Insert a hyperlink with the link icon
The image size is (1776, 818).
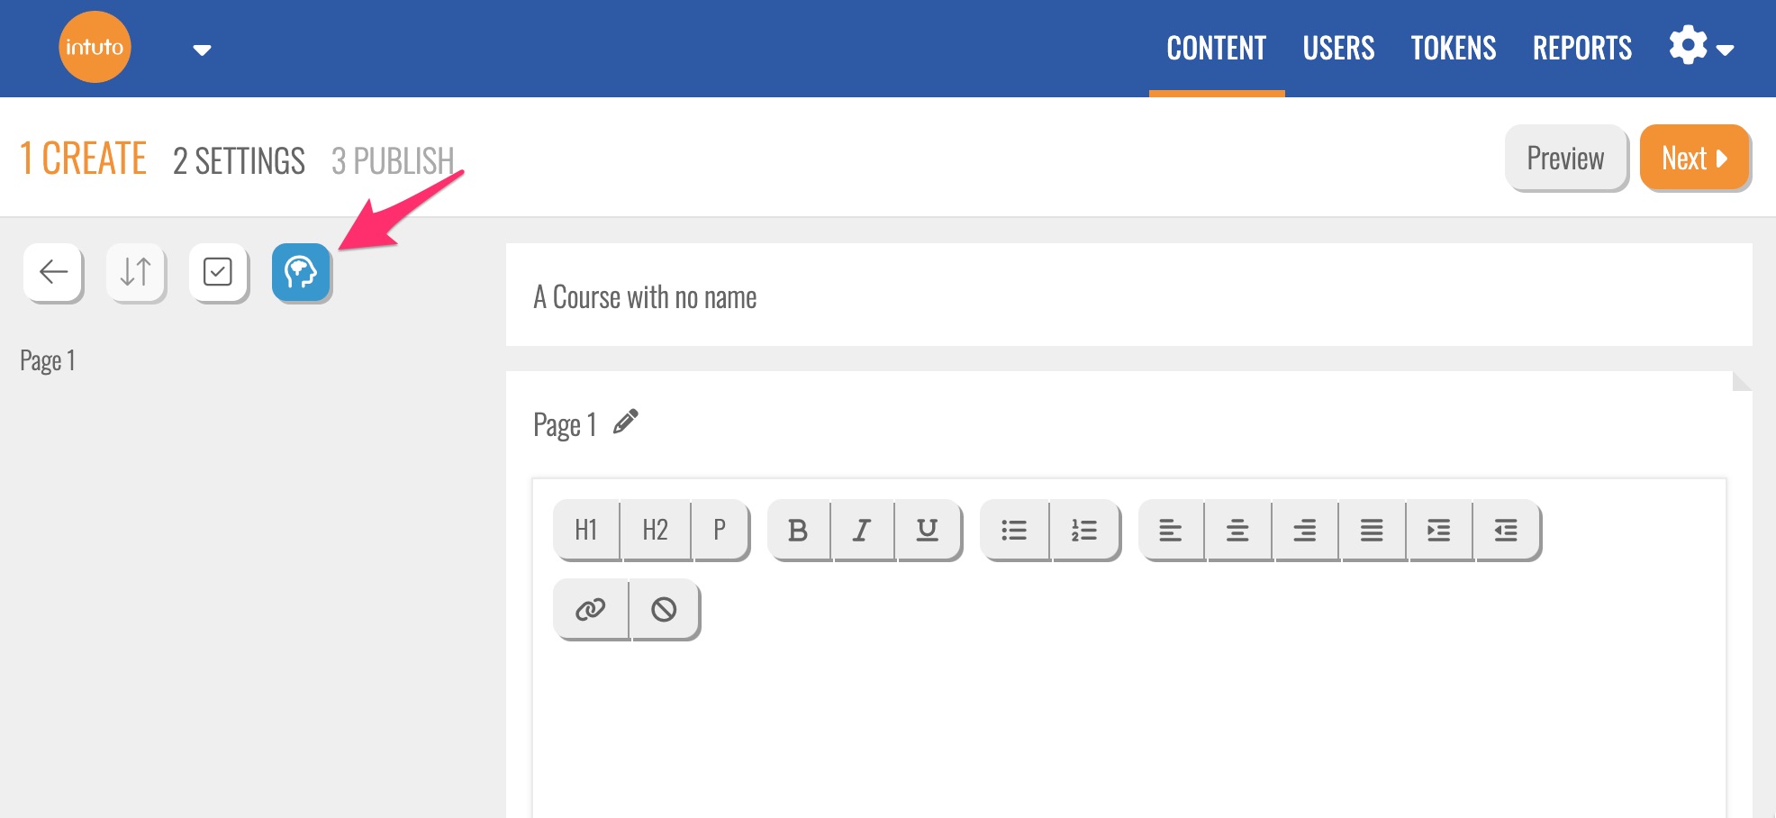coord(591,610)
